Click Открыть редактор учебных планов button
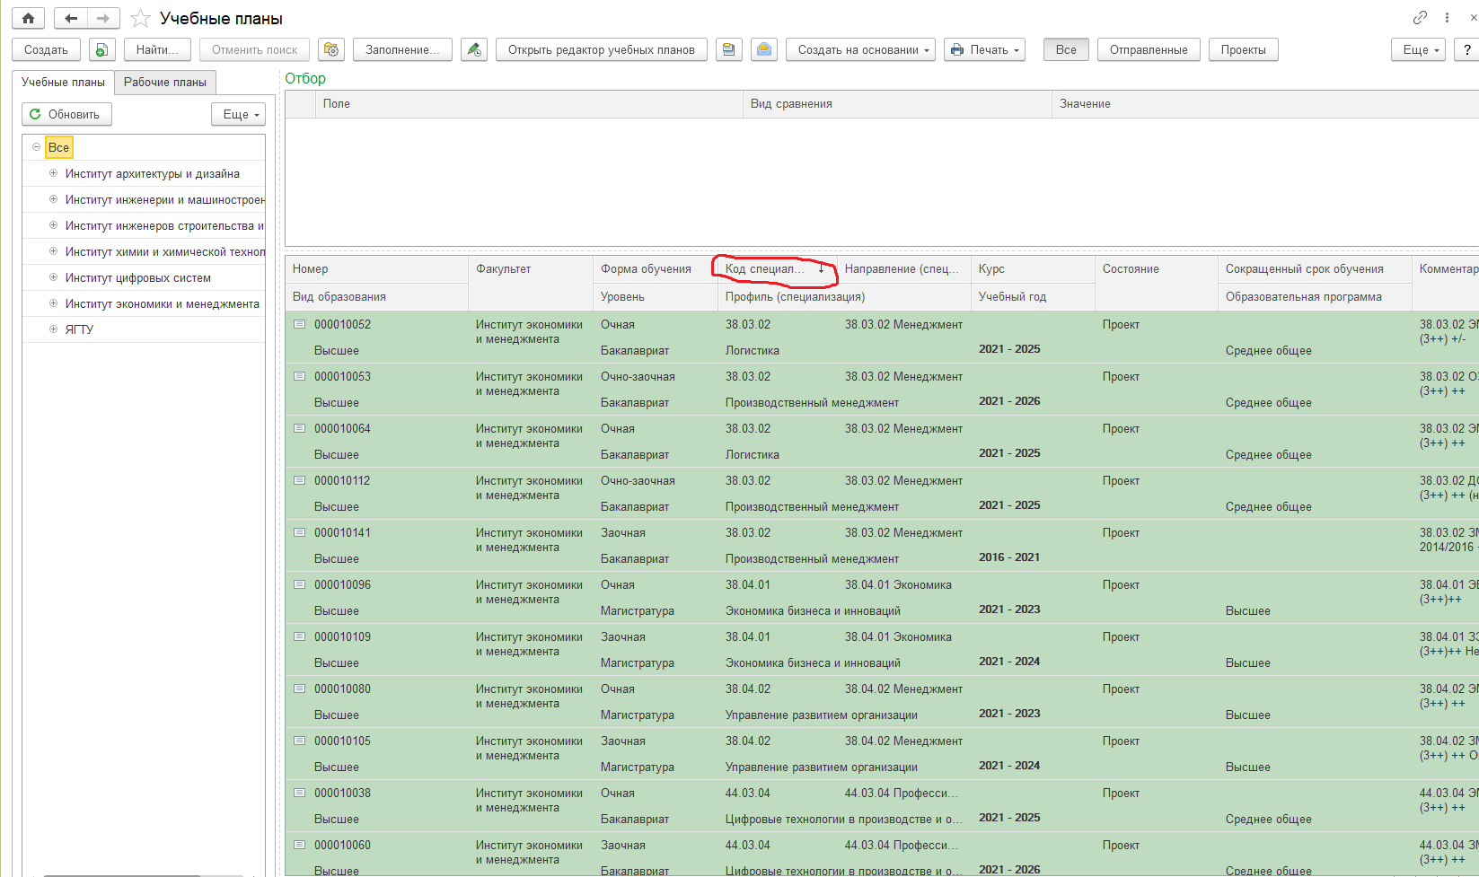This screenshot has height=877, width=1479. (602, 49)
